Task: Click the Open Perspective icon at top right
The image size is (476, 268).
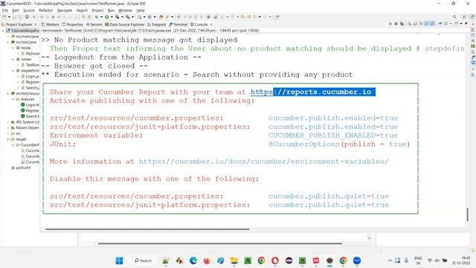Action: click(x=464, y=17)
